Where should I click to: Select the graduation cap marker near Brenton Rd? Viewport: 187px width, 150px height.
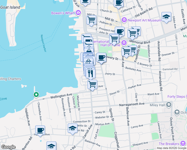[x=51, y=146]
